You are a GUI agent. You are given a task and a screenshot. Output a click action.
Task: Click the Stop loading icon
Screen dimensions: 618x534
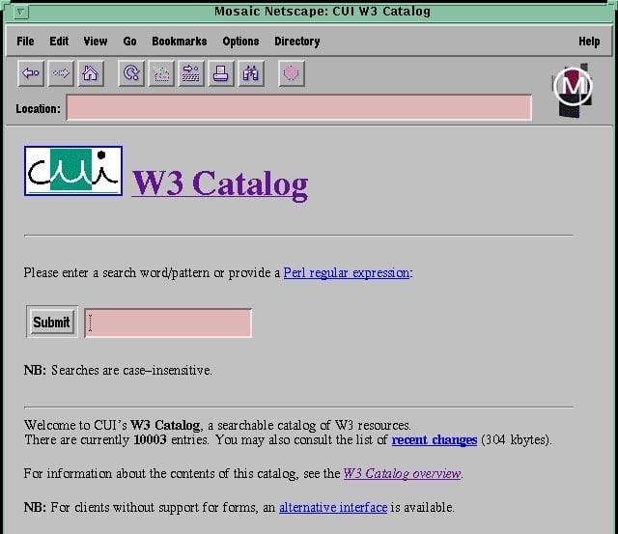tap(292, 73)
